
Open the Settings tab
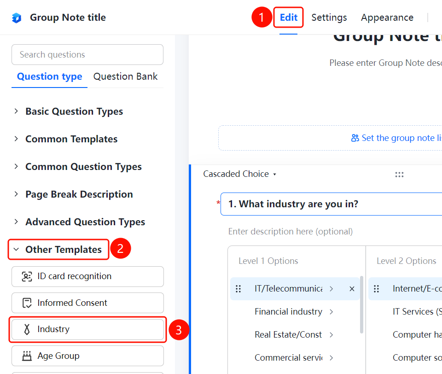(x=329, y=18)
